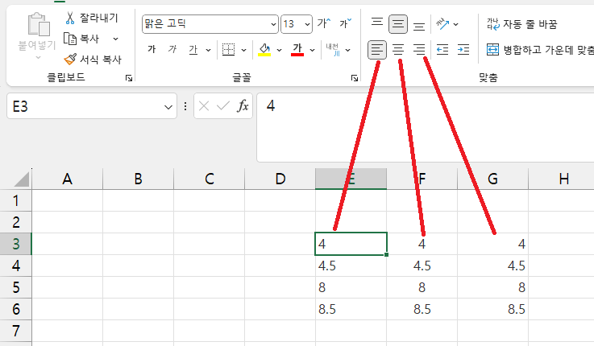Toggle bold formatting (가)
The width and height of the screenshot is (594, 346).
152,49
